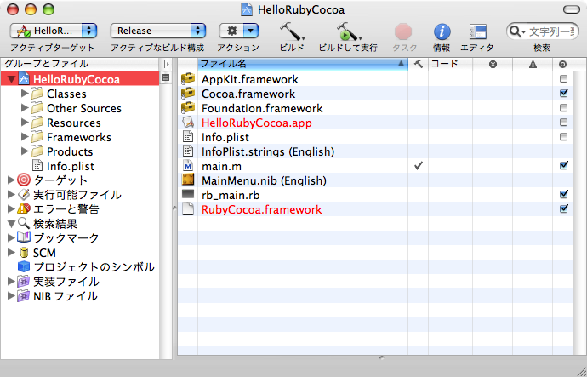The height and width of the screenshot is (377, 587).
Task: Click the gear Action button
Action: [239, 31]
